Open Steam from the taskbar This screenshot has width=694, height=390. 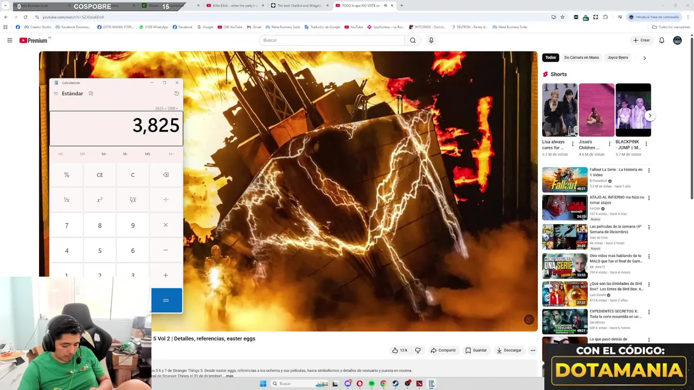(x=395, y=383)
